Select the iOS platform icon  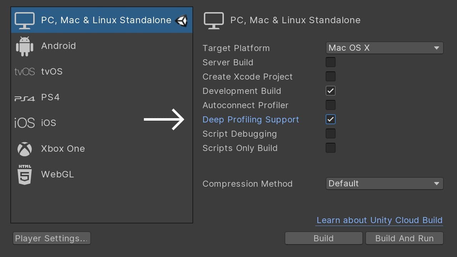tap(24, 123)
